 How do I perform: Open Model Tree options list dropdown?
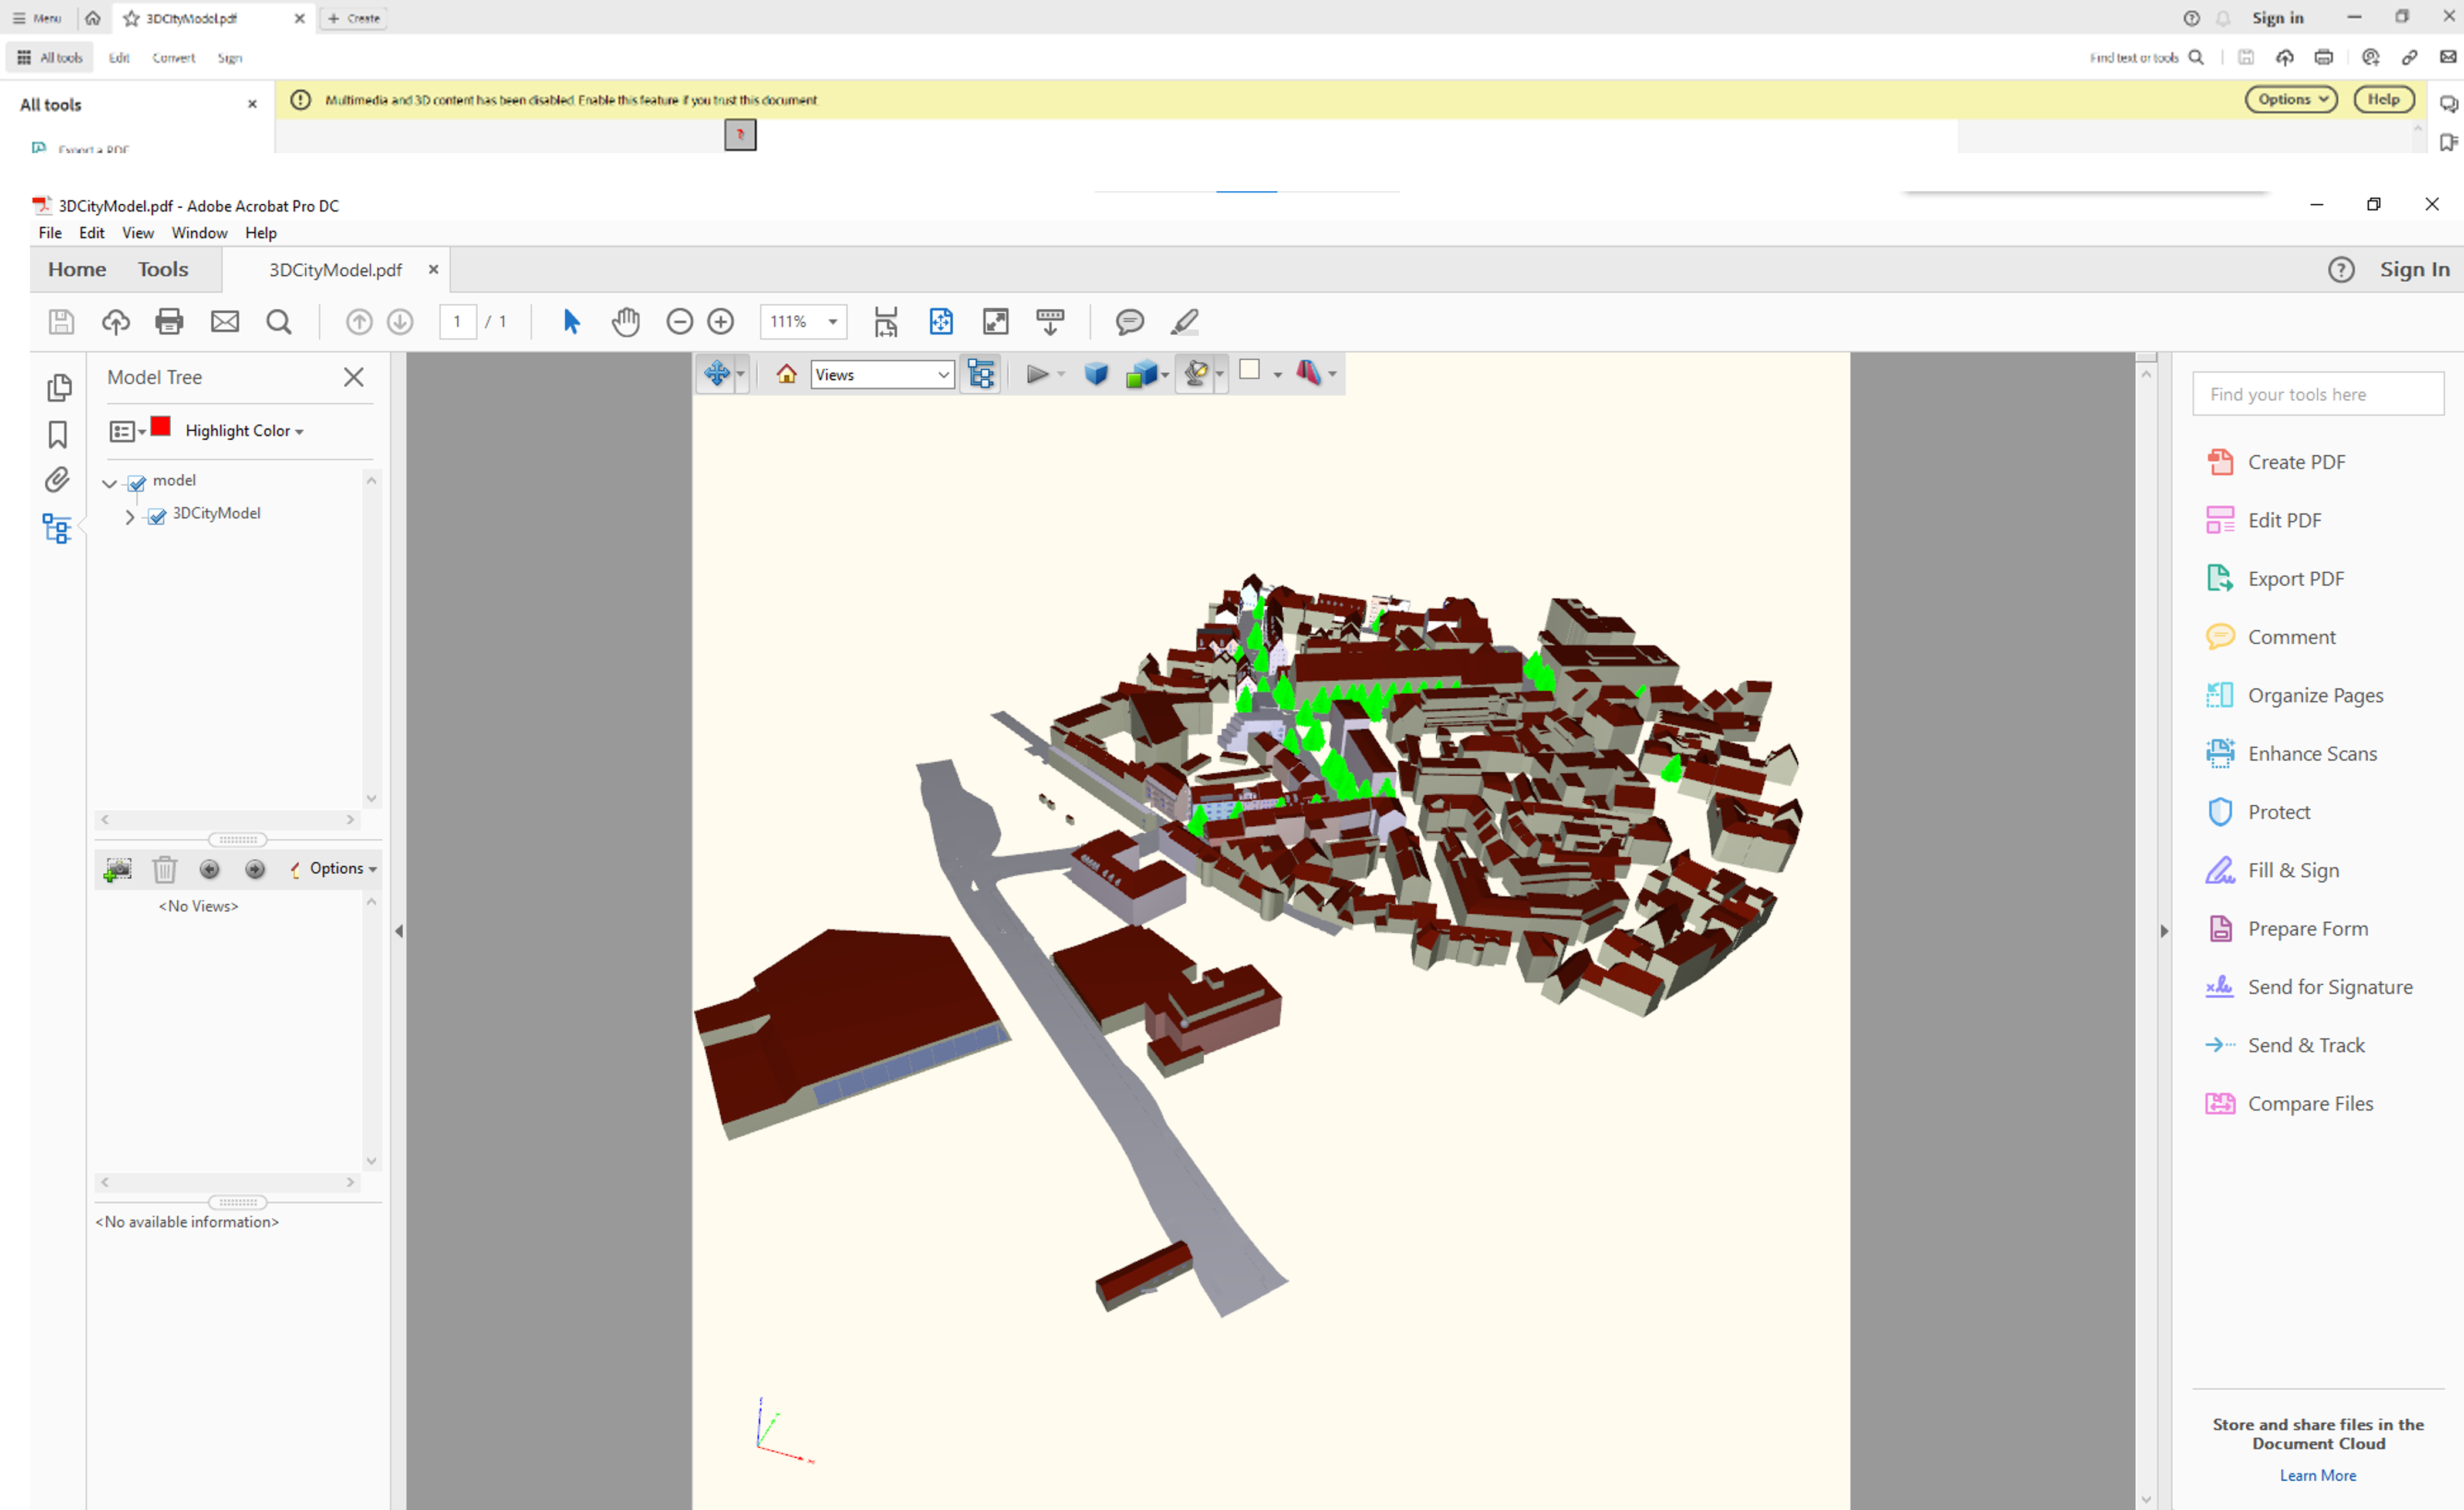point(127,431)
